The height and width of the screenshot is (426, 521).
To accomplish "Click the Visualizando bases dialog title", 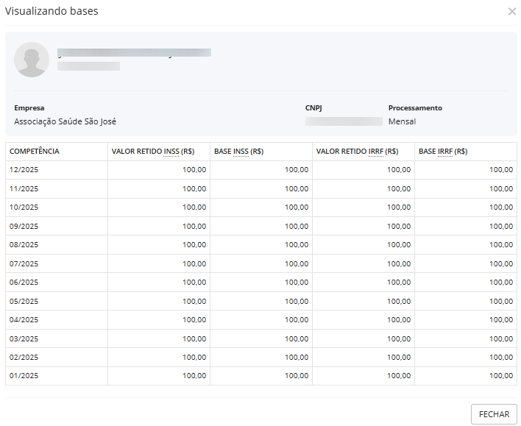I will [52, 11].
